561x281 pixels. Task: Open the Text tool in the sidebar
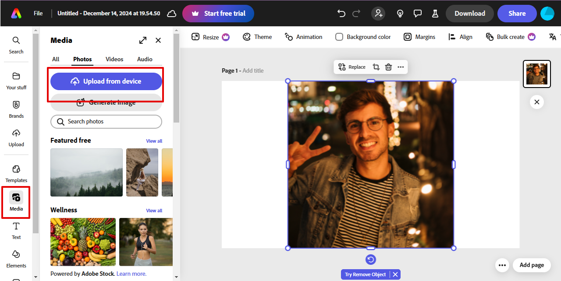(16, 231)
